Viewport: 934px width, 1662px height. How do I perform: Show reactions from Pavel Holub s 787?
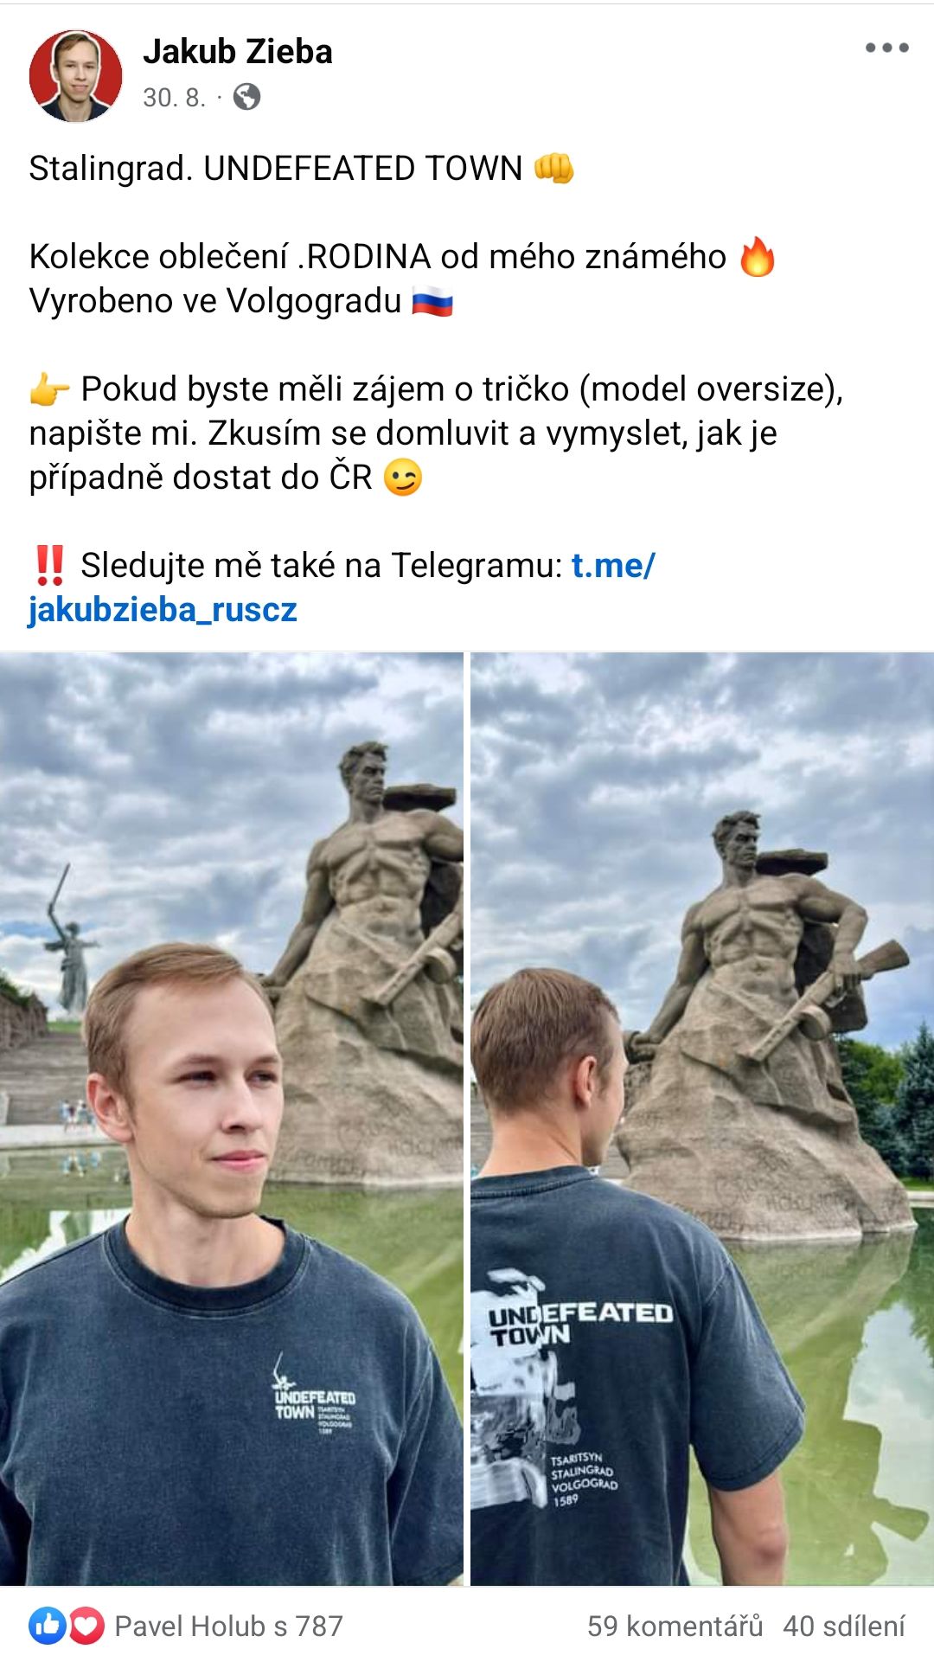[x=229, y=1626]
